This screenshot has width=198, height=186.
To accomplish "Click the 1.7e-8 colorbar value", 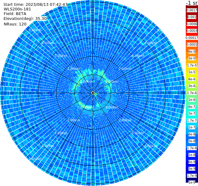I will pos(192,148).
